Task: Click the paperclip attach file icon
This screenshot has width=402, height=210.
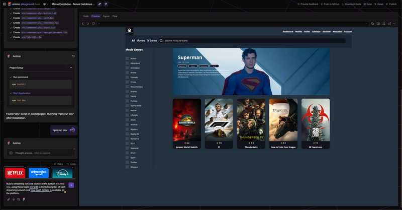Action: [x=9, y=199]
